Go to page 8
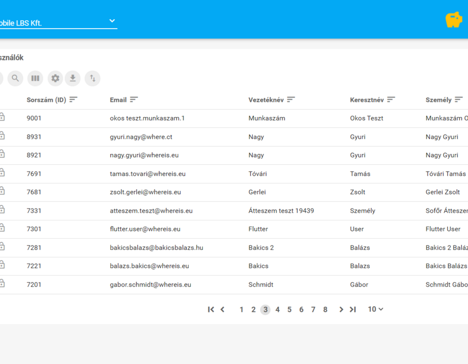This screenshot has height=364, width=468. click(326, 310)
